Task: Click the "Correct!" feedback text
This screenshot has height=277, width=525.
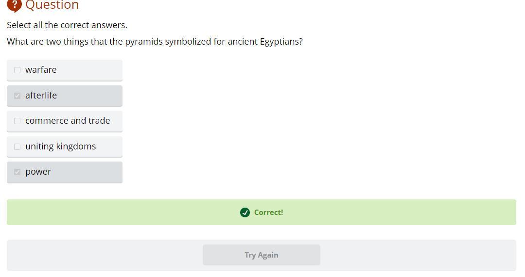Action: (268, 212)
